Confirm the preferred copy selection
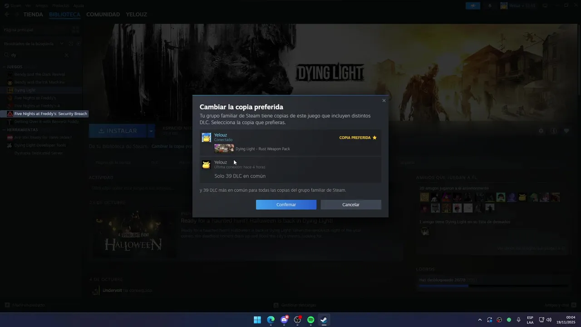Image resolution: width=581 pixels, height=327 pixels. [286, 205]
